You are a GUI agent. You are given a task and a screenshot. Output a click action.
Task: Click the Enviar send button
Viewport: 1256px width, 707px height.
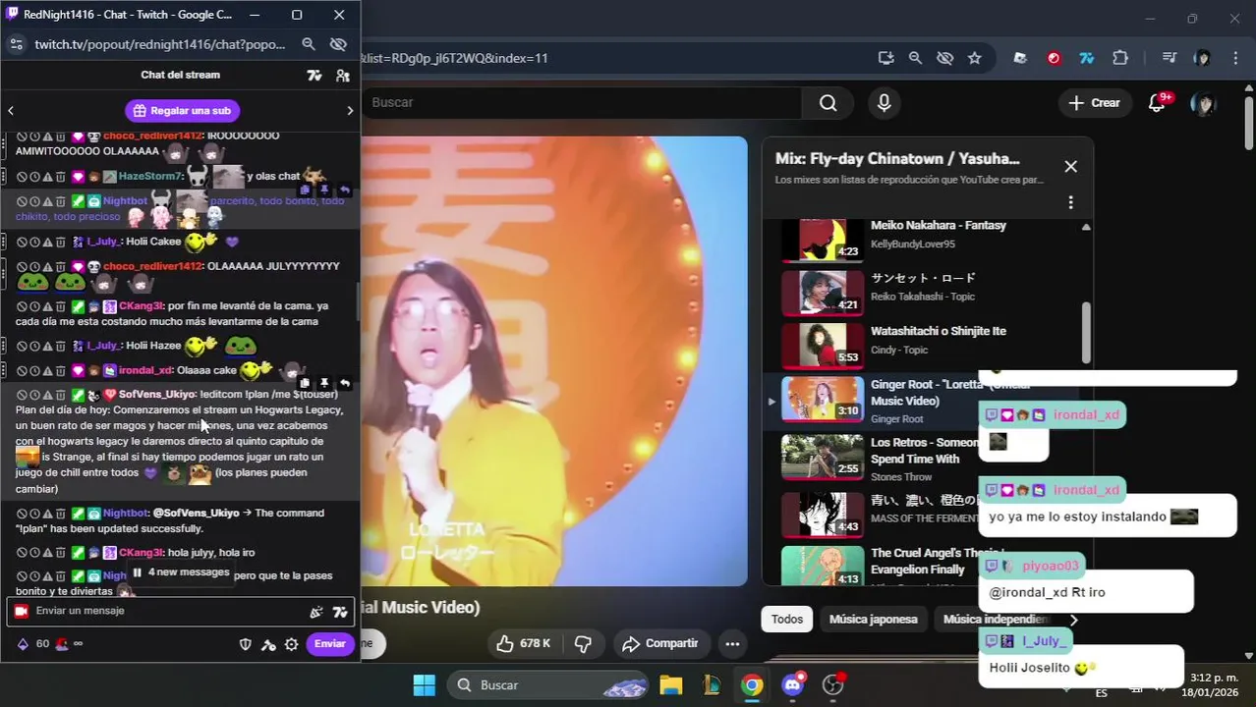(330, 644)
